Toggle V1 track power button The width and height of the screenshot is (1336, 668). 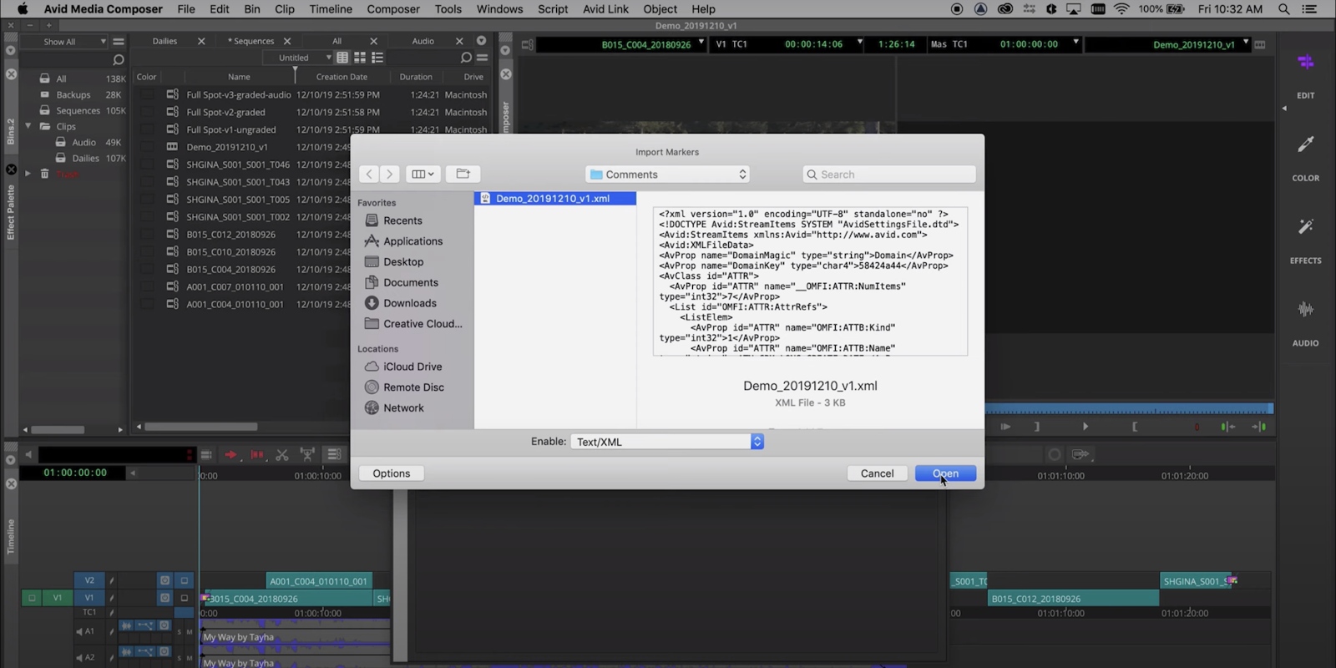164,598
